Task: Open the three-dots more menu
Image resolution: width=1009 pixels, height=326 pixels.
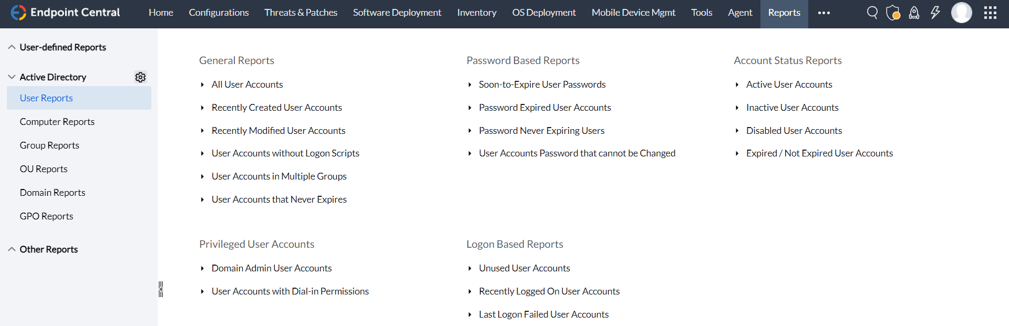Action: click(823, 13)
